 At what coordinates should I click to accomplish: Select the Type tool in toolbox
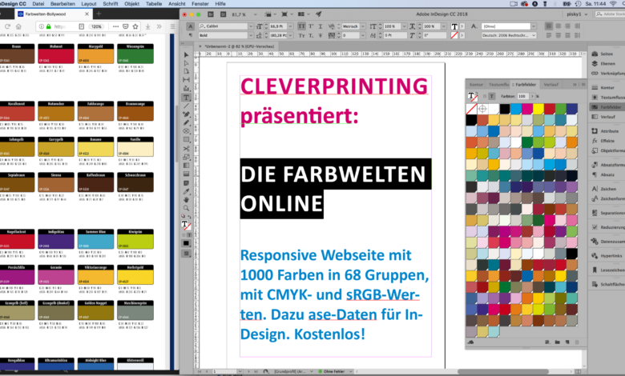point(186,98)
